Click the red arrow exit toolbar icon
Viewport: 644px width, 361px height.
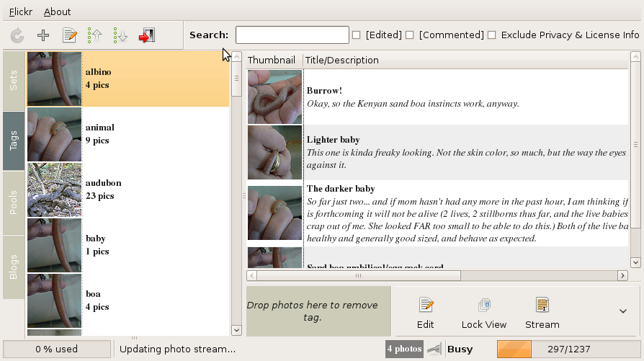[147, 35]
